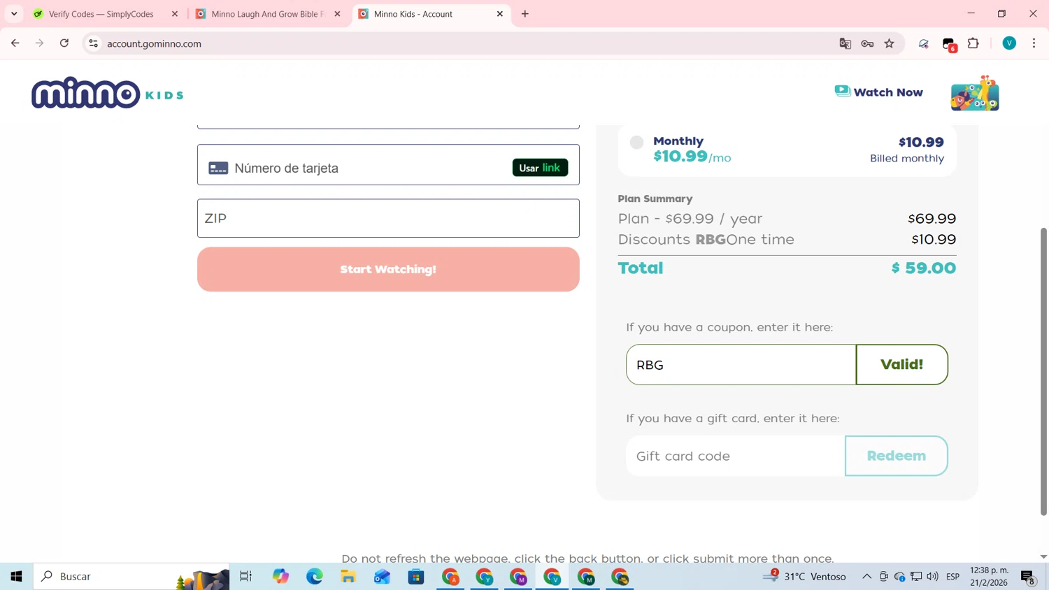Select the Monthly plan radio button

636,143
